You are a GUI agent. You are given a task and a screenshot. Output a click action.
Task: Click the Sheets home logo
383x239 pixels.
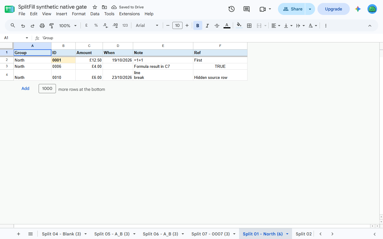pos(10,9)
